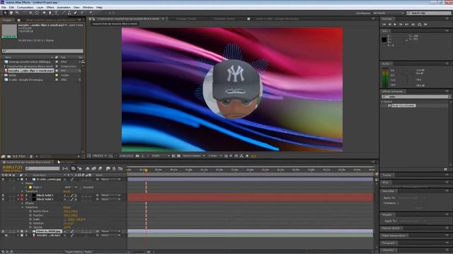Hide the first Black Solid 1 layer

[x=3, y=195]
